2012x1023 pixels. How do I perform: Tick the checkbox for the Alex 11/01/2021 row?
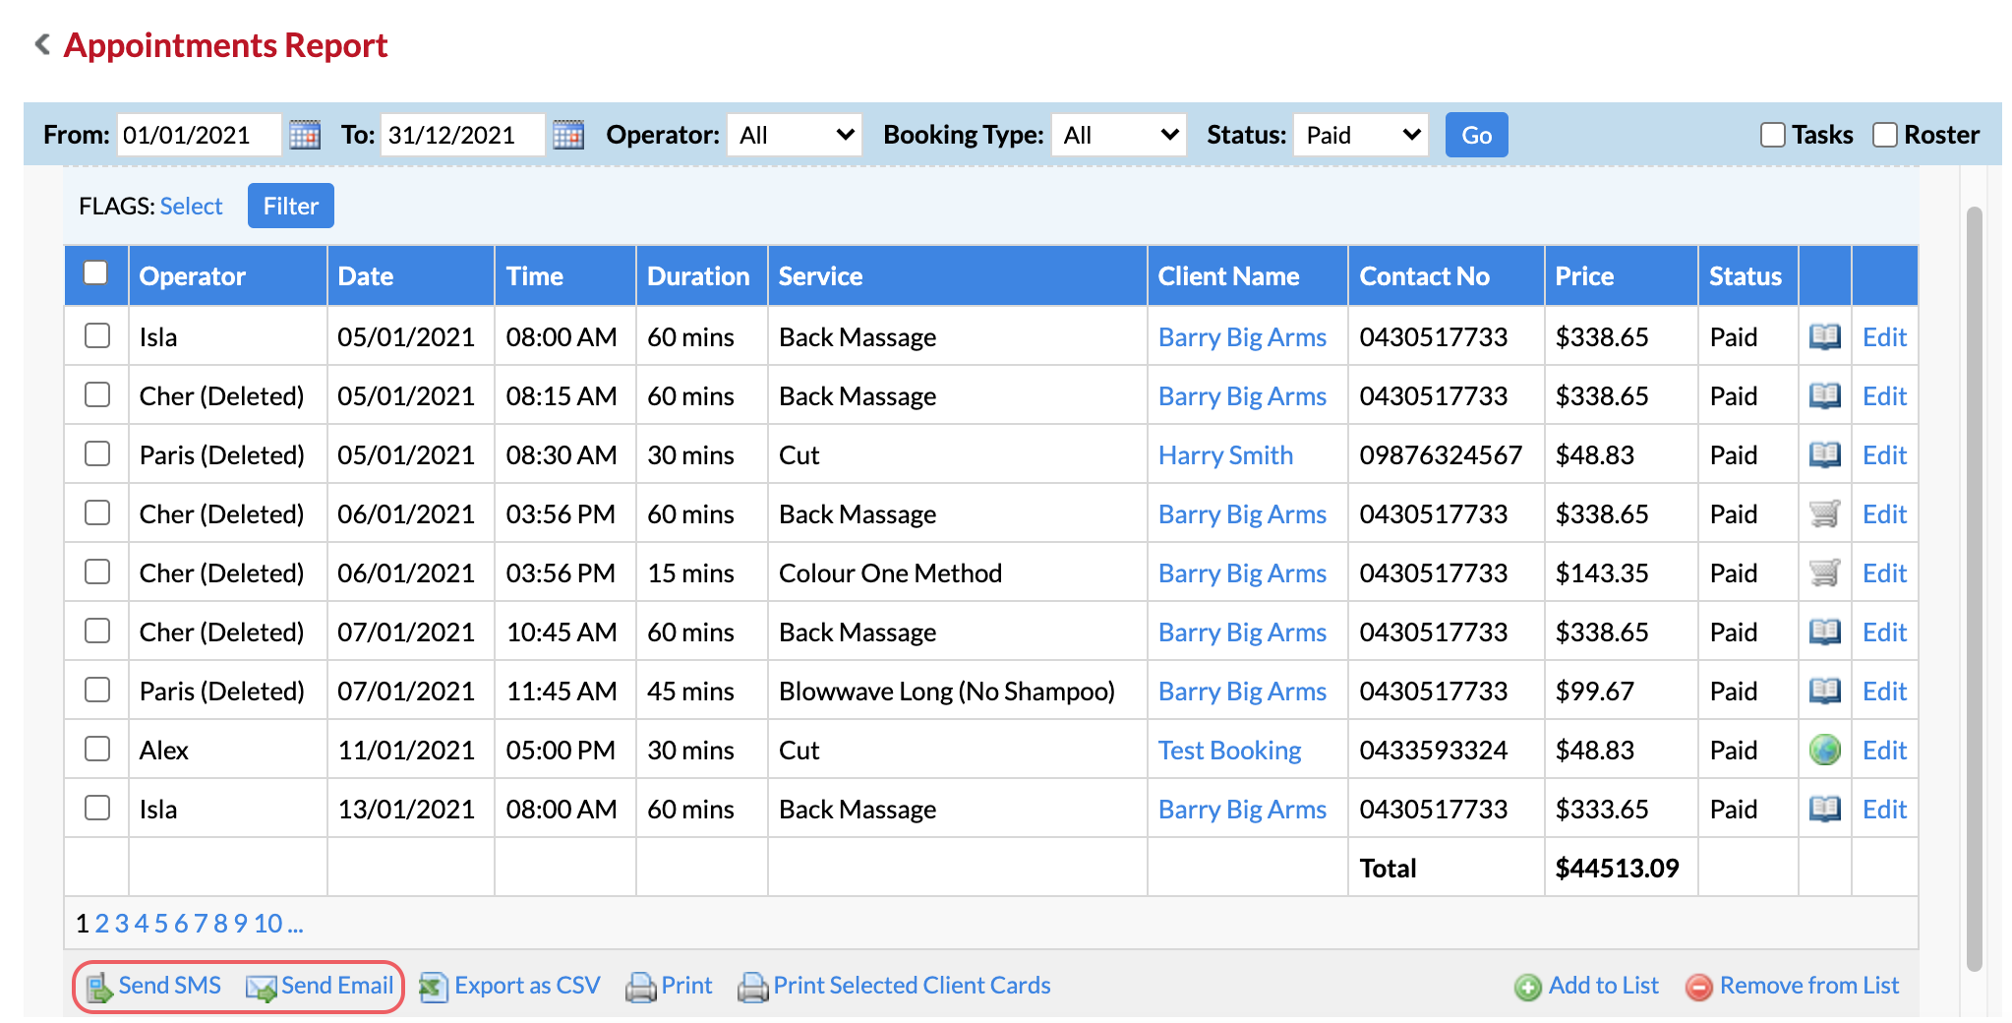pyautogui.click(x=97, y=749)
